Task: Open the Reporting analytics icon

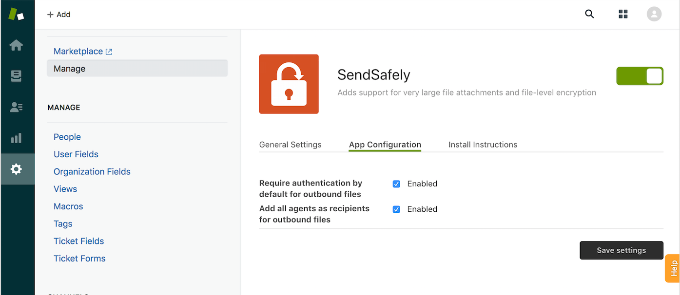Action: point(17,138)
